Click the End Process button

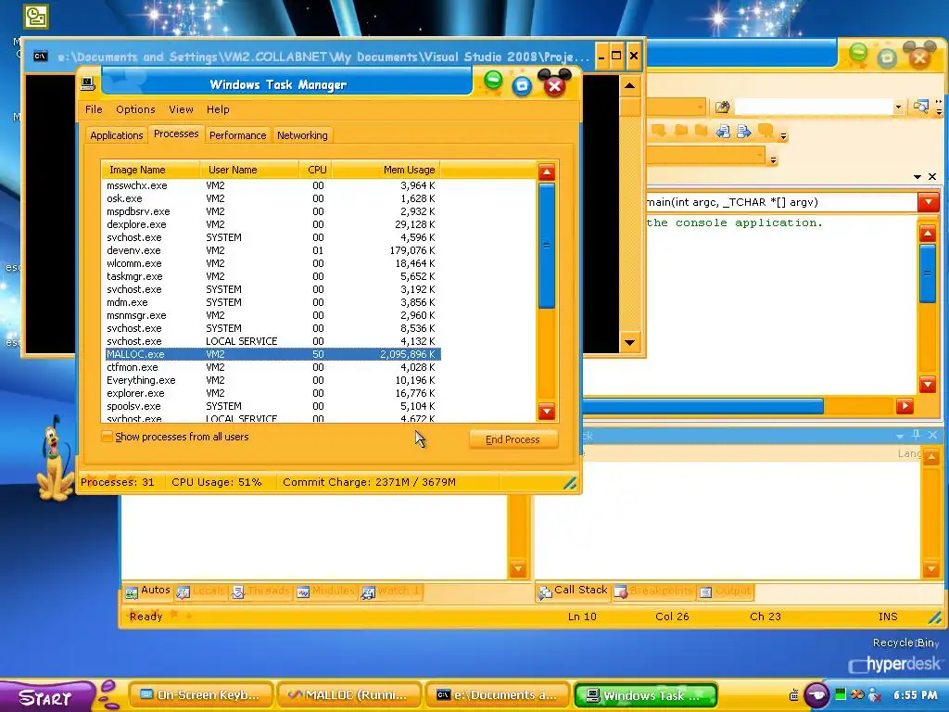(x=512, y=439)
